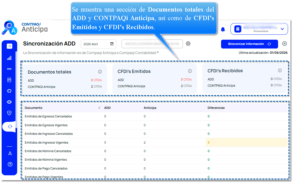Image resolution: width=293 pixels, height=183 pixels.
Task: Click the Diferencias column header
Action: [216, 108]
